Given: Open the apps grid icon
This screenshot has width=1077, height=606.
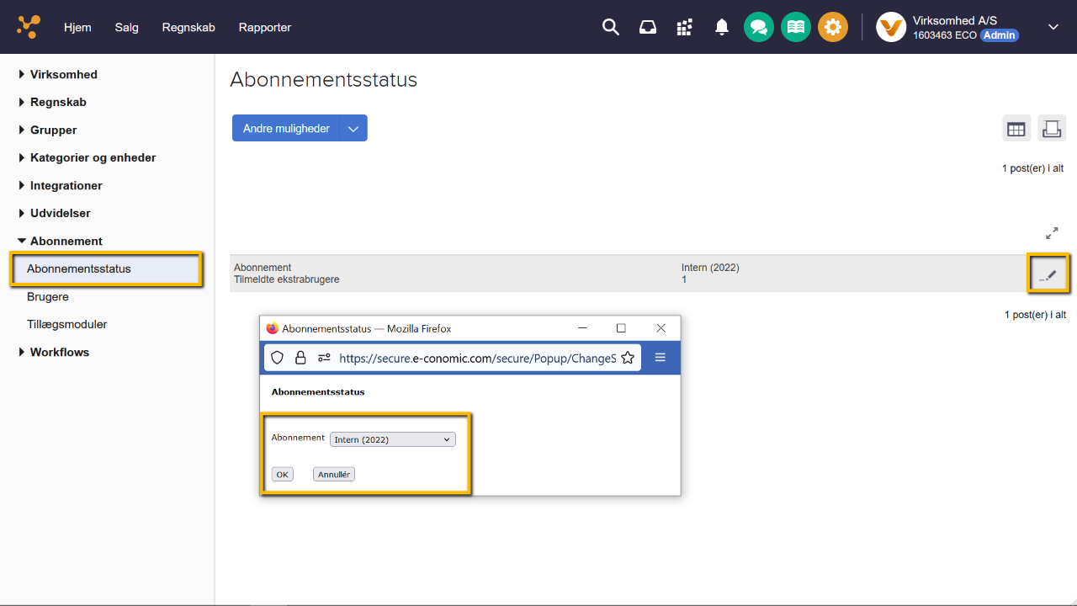Looking at the screenshot, I should tap(684, 28).
